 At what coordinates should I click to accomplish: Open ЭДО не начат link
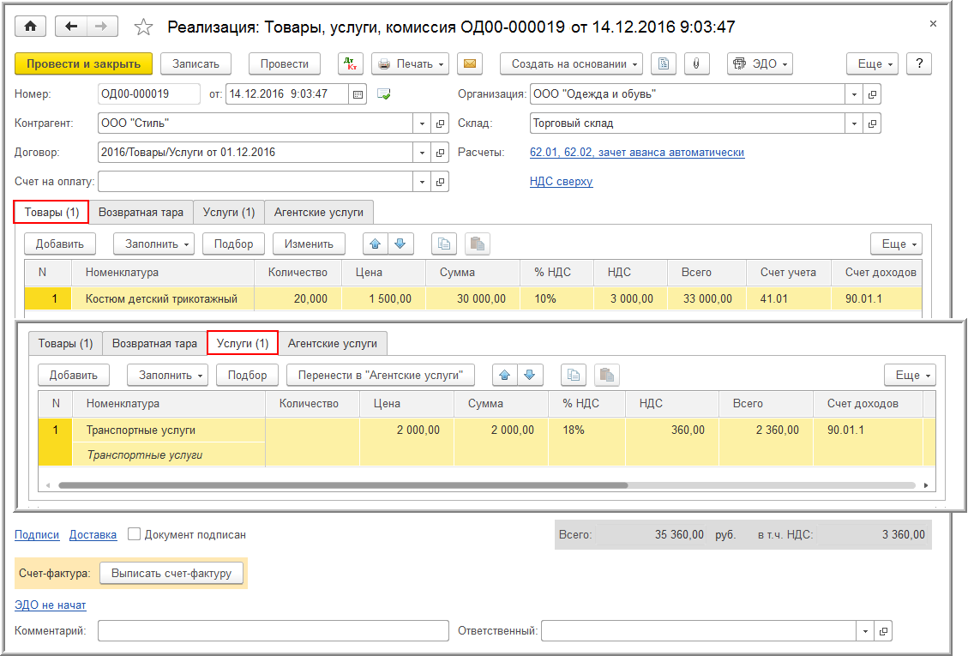50,605
